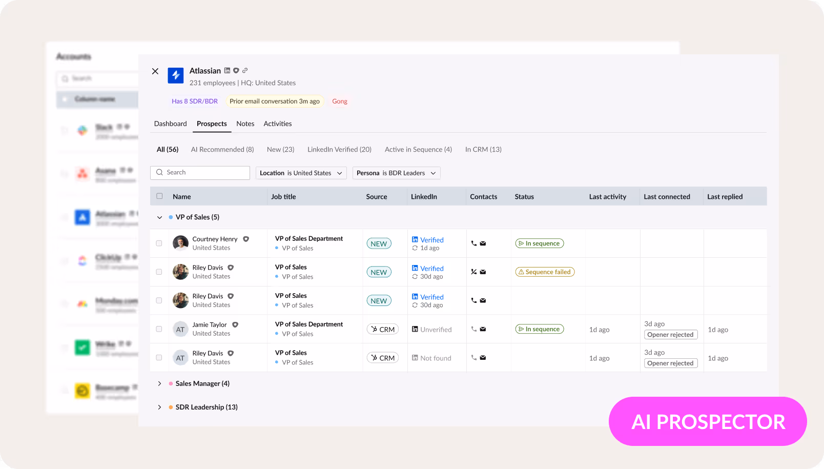This screenshot has width=824, height=469.
Task: Collapse the VP of Sales (5) group
Action: [x=159, y=217]
